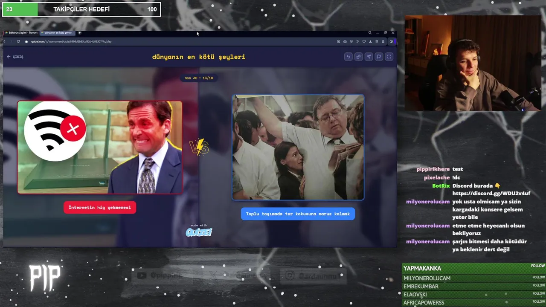Viewport: 546px width, 307px height.
Task: Click chat username "BotRix"
Action: pos(441,186)
